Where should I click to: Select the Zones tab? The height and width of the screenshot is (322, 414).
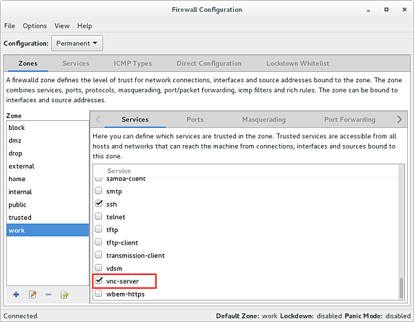point(28,64)
